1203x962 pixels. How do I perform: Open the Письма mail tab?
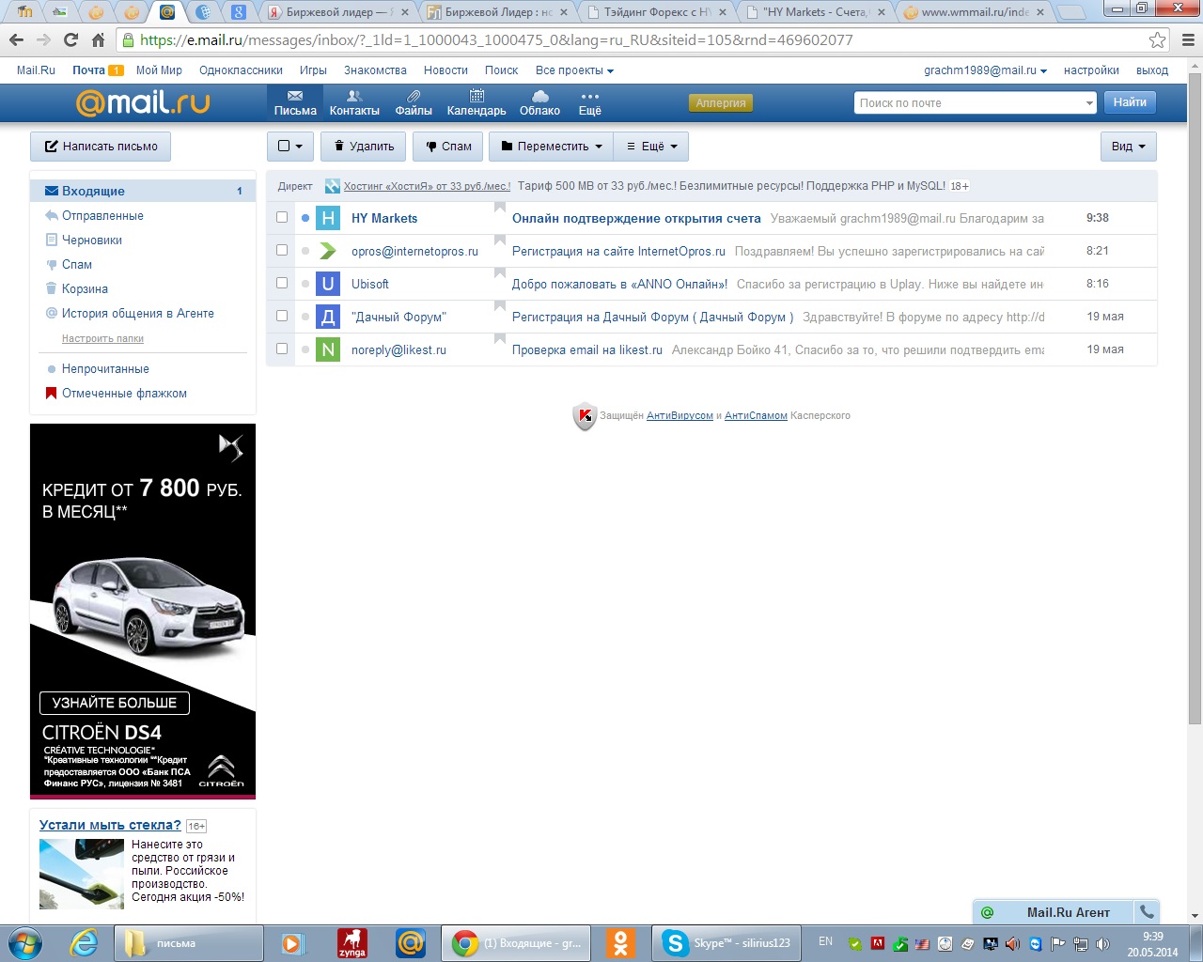click(295, 103)
